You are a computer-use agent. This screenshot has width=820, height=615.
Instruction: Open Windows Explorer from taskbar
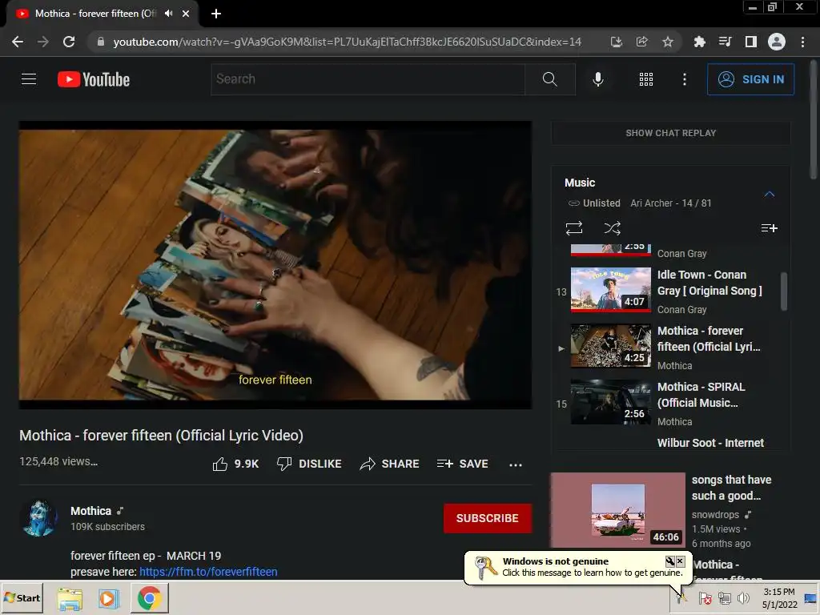tap(70, 598)
